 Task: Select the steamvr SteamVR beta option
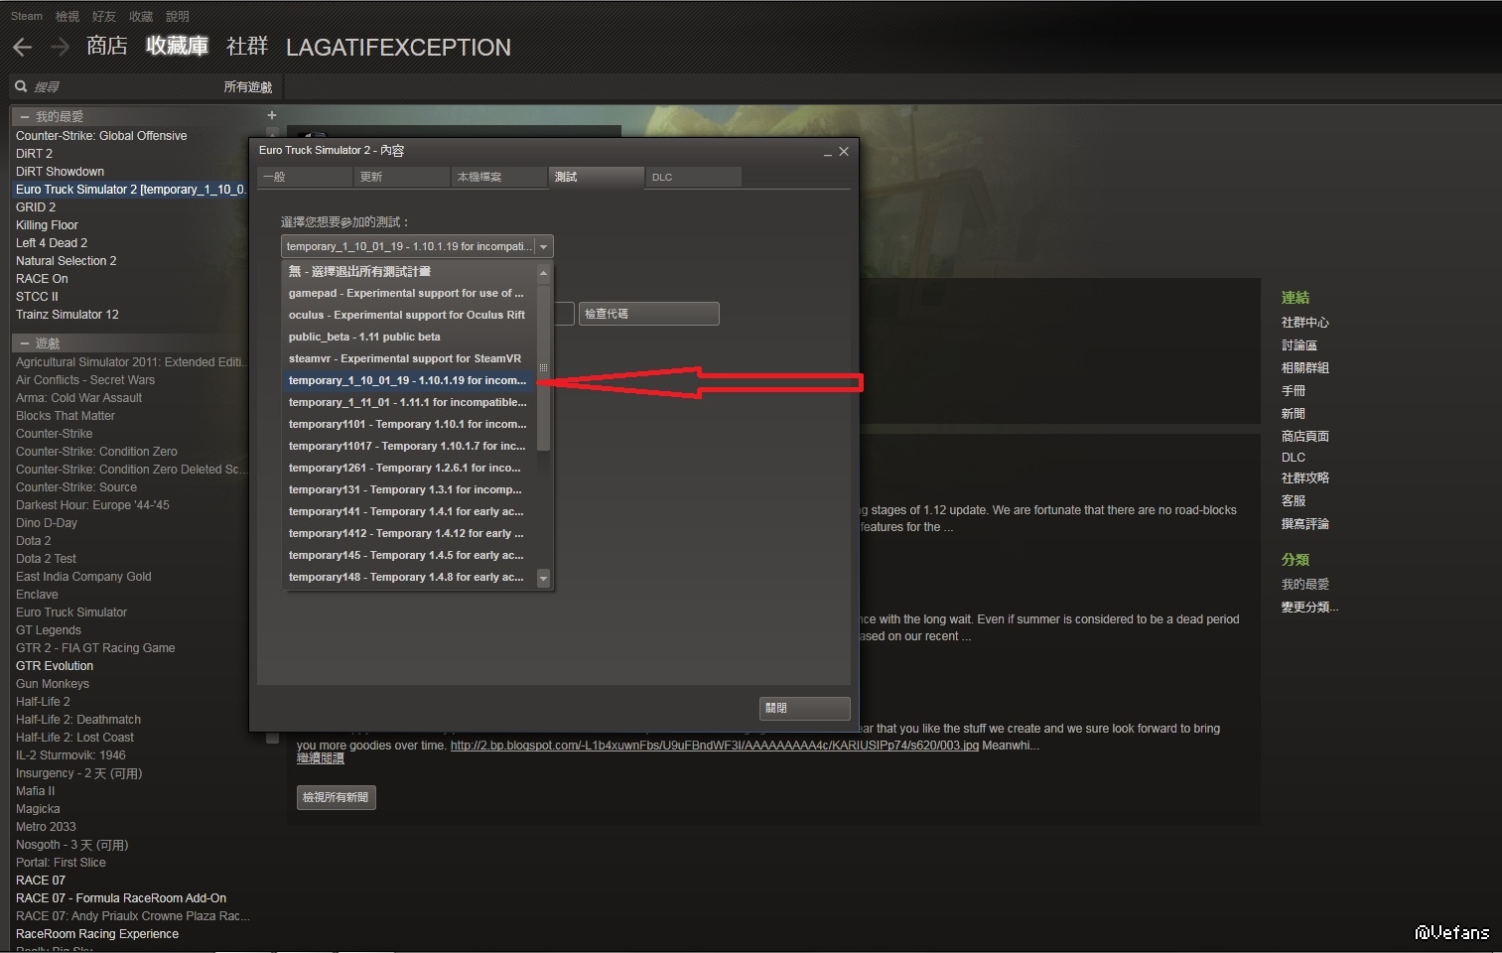click(x=409, y=358)
